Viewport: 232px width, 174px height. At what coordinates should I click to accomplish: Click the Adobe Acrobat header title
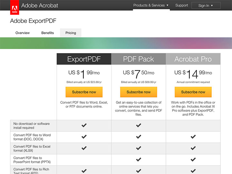point(40,5)
